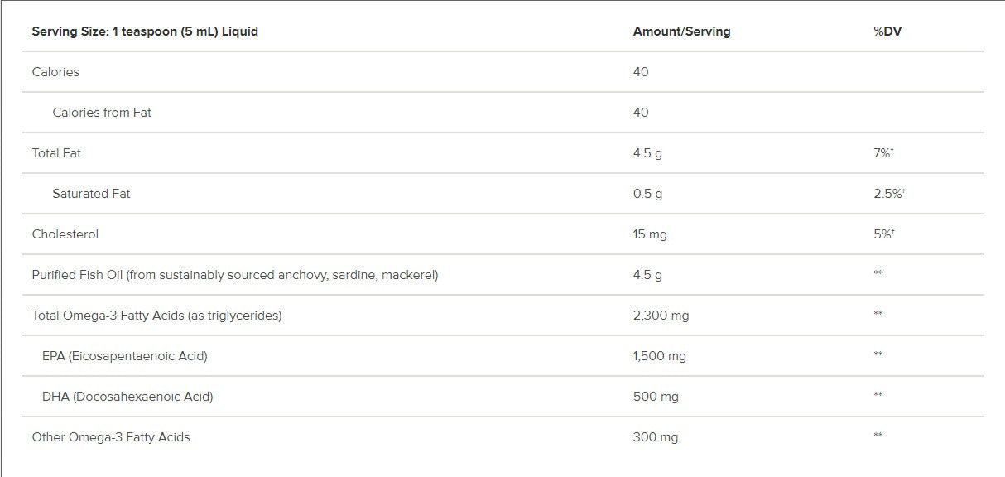Select the EPA (Eicosapentaenoic Acid) label
Viewport: 1005px width, 477px height.
124,356
